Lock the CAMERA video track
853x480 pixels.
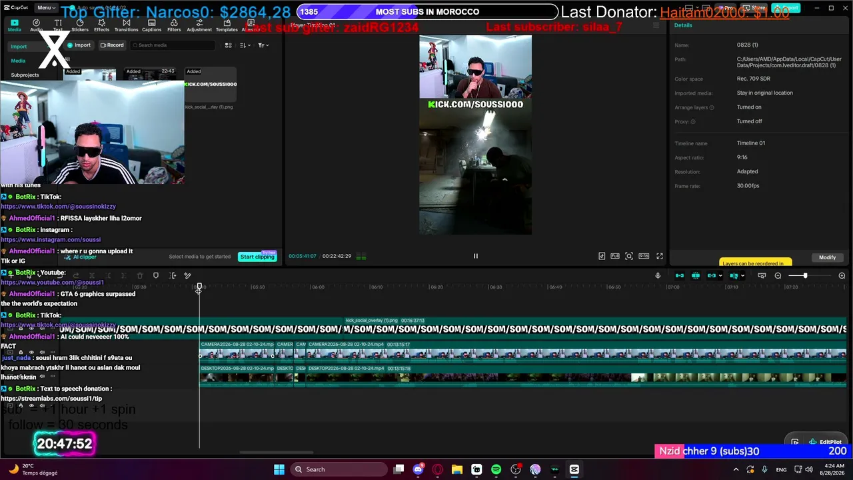tap(21, 352)
